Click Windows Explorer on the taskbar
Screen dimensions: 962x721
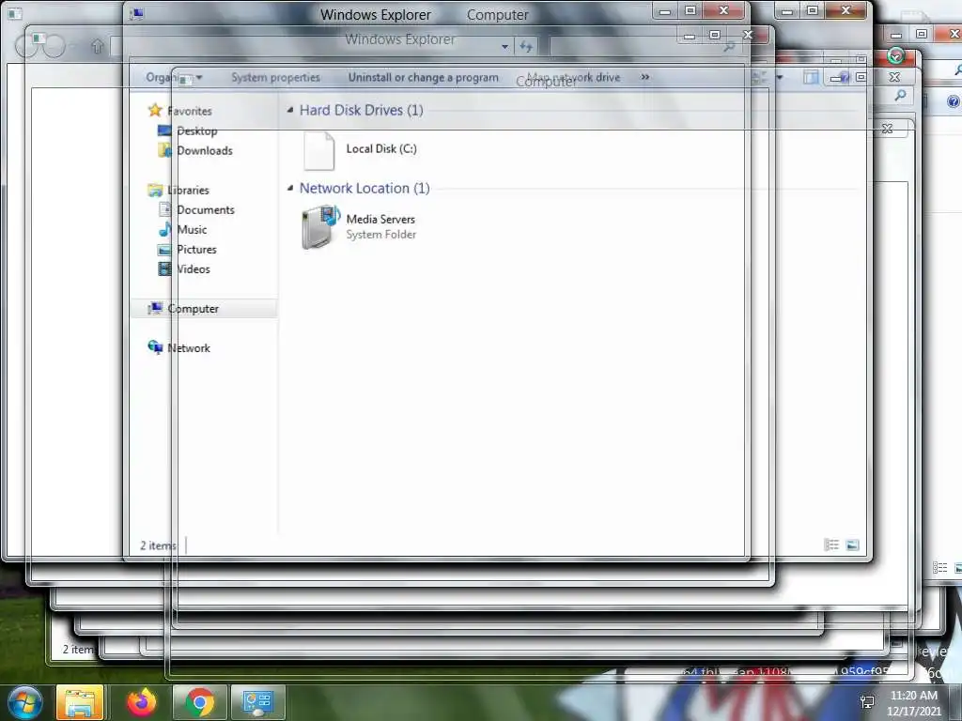80,702
